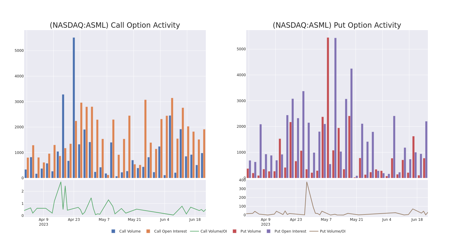
Task: Click the Call Volume legend swatch
Action: point(113,231)
